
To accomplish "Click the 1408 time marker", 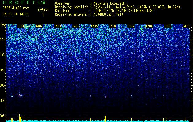I will coord(149,26).
